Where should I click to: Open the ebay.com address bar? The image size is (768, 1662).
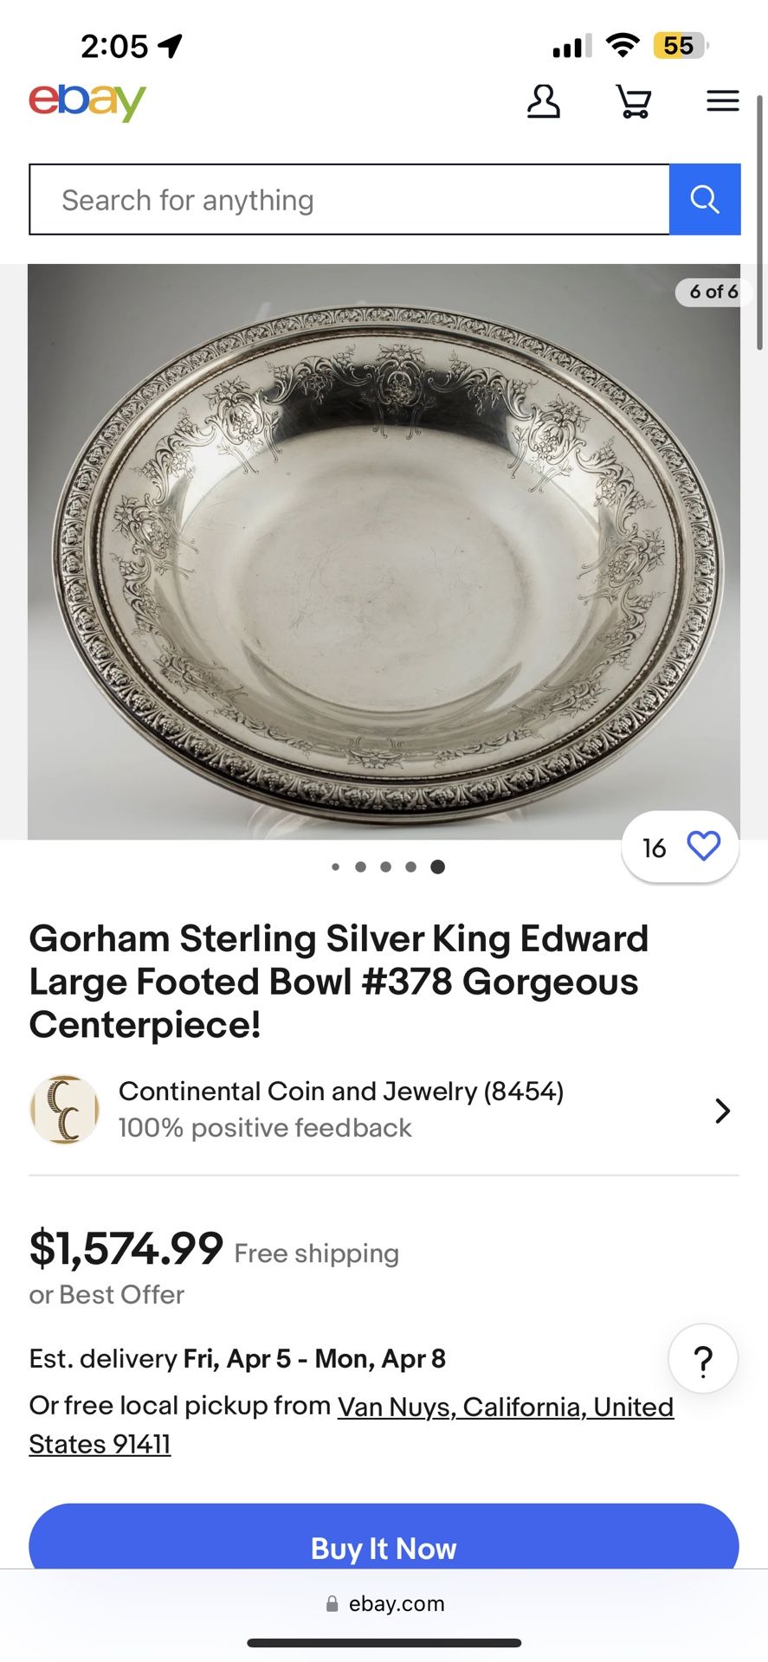tap(384, 1603)
